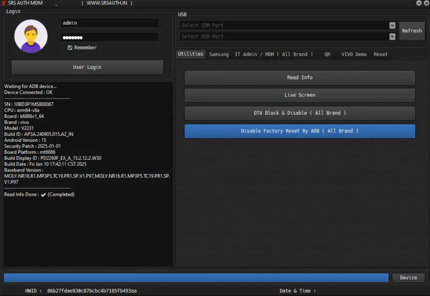Click the Waiting for ADB device line
Image resolution: width=430 pixels, height=296 pixels.
[30, 86]
